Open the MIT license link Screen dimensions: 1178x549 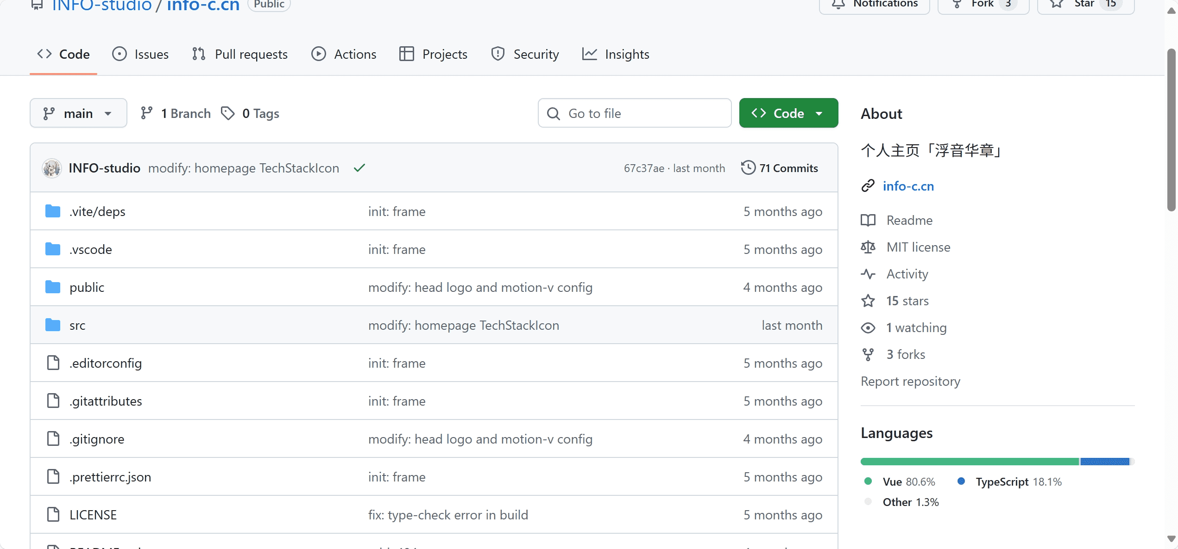918,247
